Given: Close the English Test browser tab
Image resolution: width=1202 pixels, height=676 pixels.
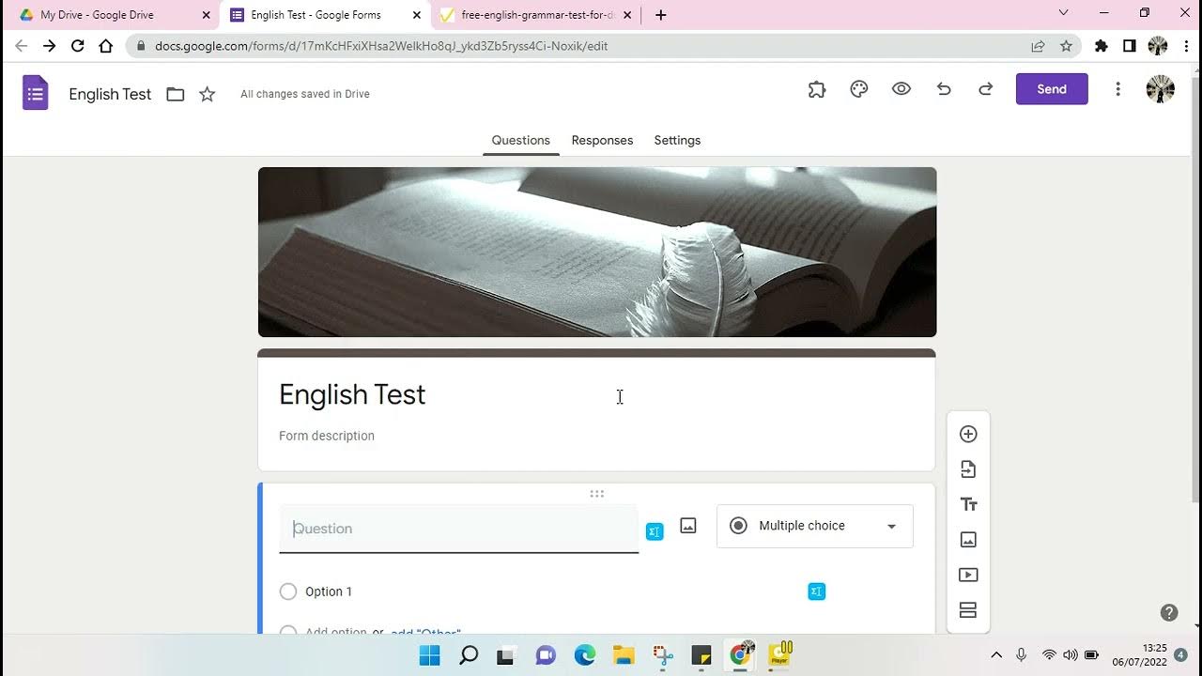Looking at the screenshot, I should [x=417, y=15].
